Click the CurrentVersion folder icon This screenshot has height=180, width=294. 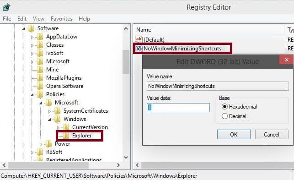point(66,127)
